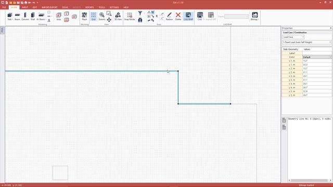Switch to the IMPORT/EXPORT ribbon tab

(49, 7)
